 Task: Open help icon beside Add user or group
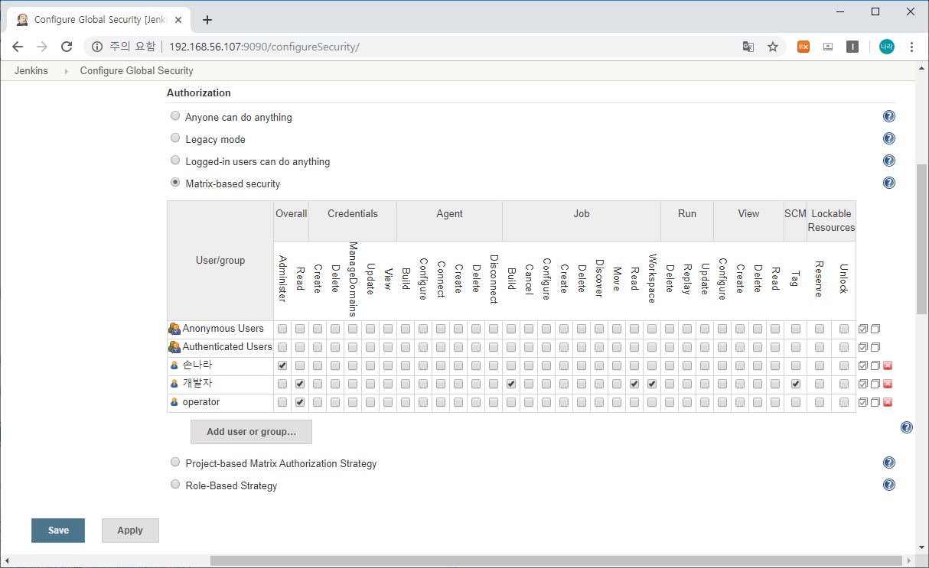907,428
